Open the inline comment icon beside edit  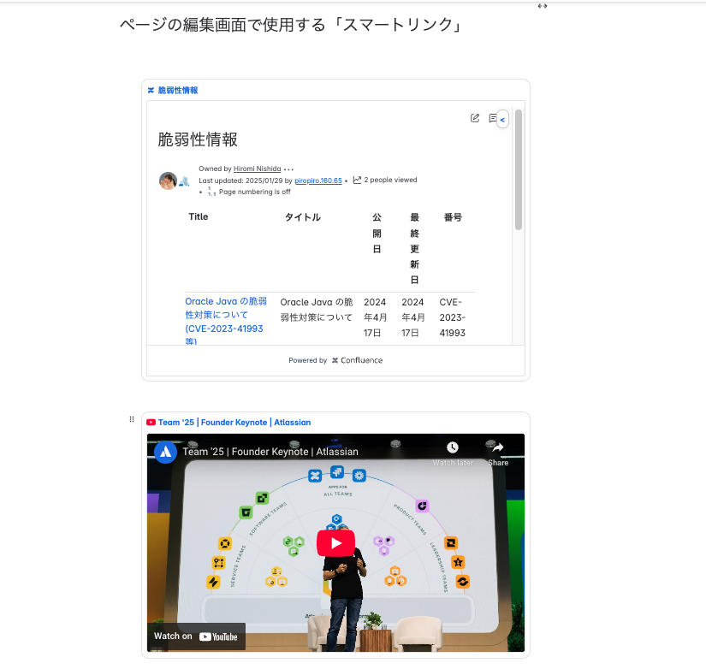[x=493, y=118]
